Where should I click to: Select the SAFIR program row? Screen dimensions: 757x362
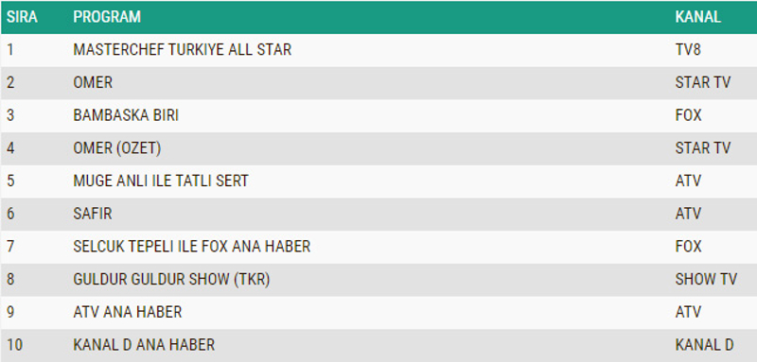[x=378, y=214]
